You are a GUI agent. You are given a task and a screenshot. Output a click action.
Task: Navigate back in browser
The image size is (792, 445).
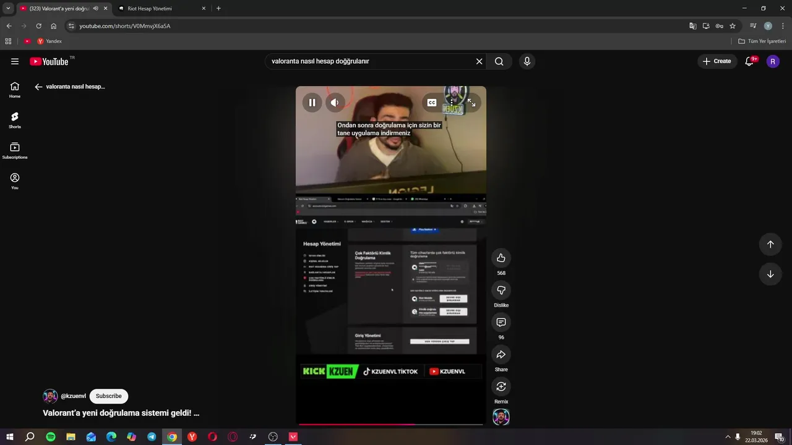(9, 26)
